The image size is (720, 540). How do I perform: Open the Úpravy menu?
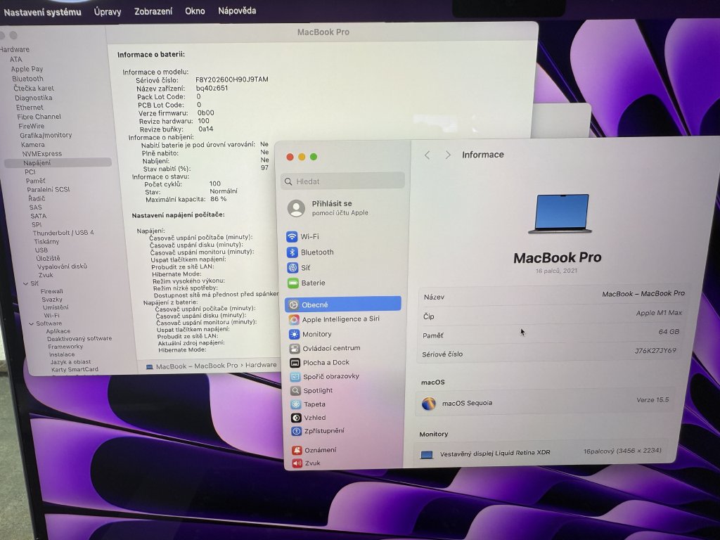tap(108, 11)
